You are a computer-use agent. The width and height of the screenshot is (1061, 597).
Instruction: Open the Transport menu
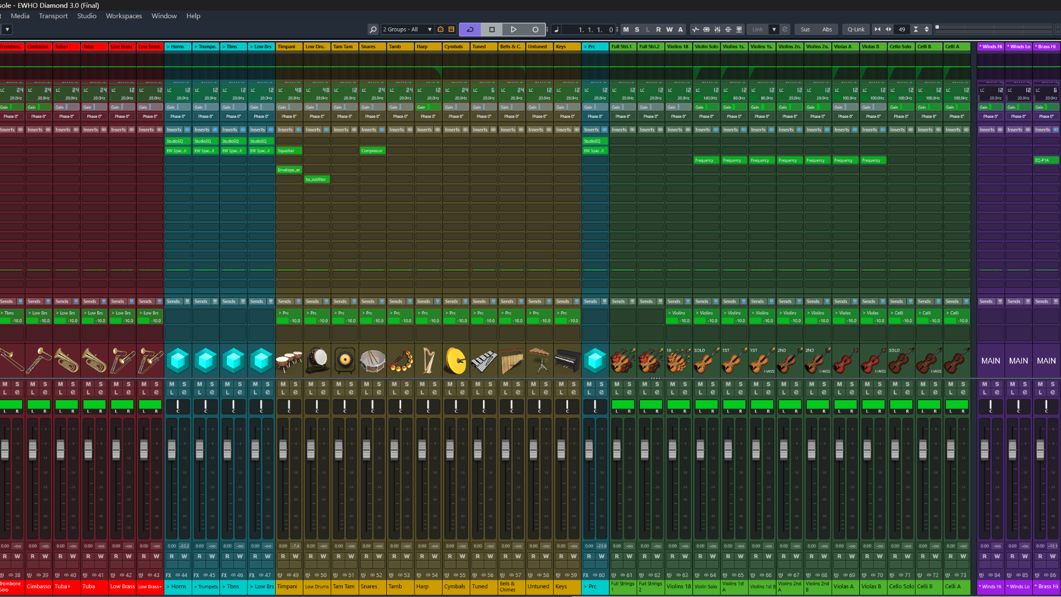tap(53, 16)
